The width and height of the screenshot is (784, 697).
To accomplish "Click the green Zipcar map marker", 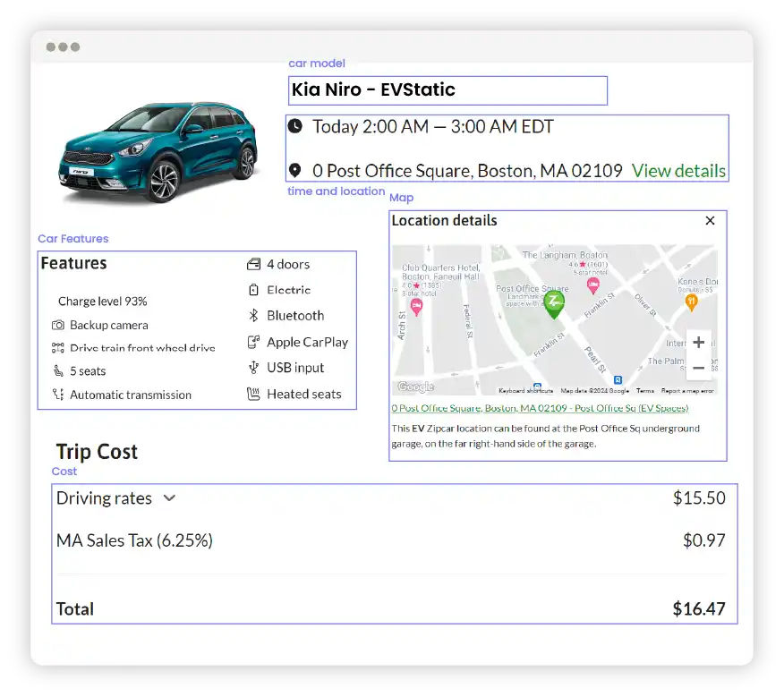I will click(x=554, y=305).
